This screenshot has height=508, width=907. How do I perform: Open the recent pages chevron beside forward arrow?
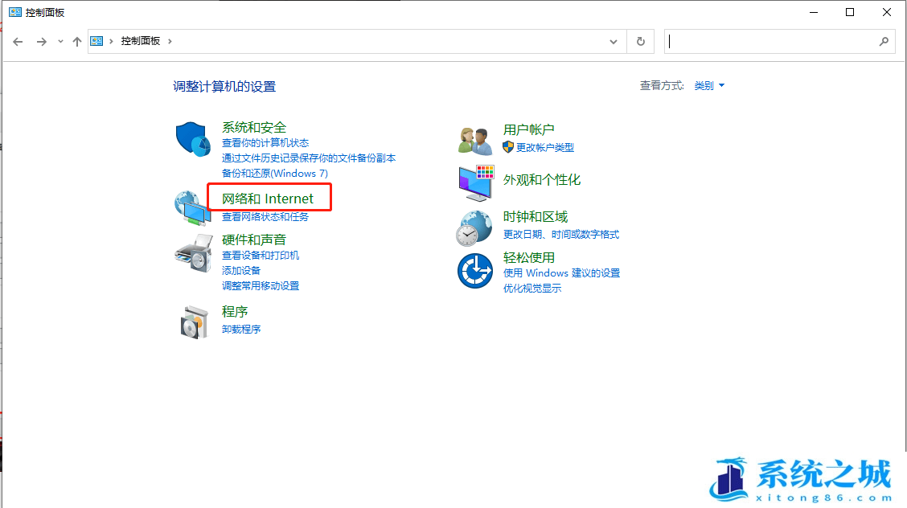pos(60,41)
